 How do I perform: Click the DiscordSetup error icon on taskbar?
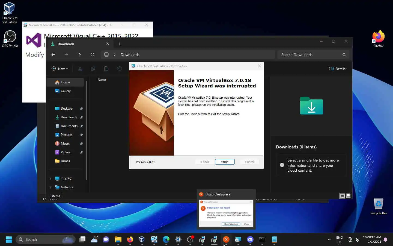(x=226, y=239)
